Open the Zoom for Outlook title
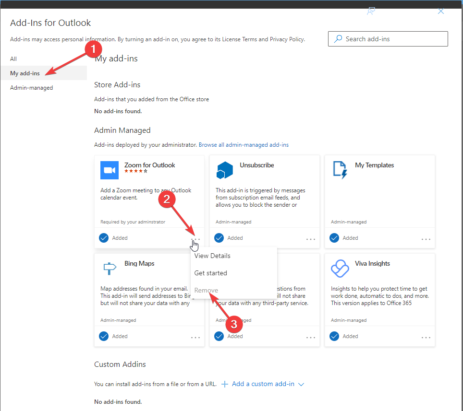Image resolution: width=463 pixels, height=411 pixels. tap(150, 165)
